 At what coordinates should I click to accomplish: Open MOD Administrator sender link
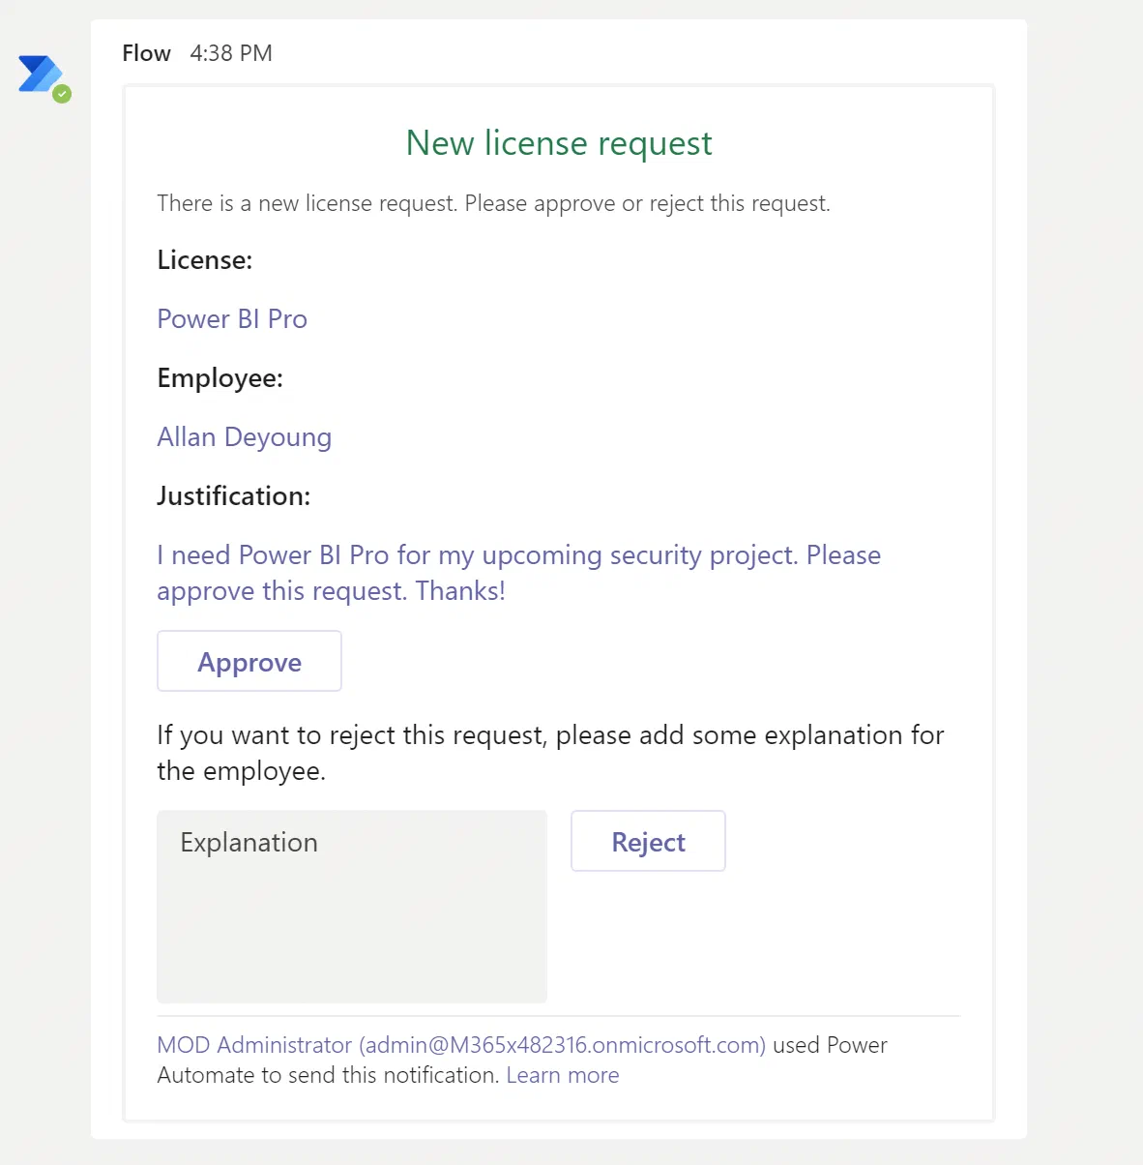pyautogui.click(x=461, y=1045)
